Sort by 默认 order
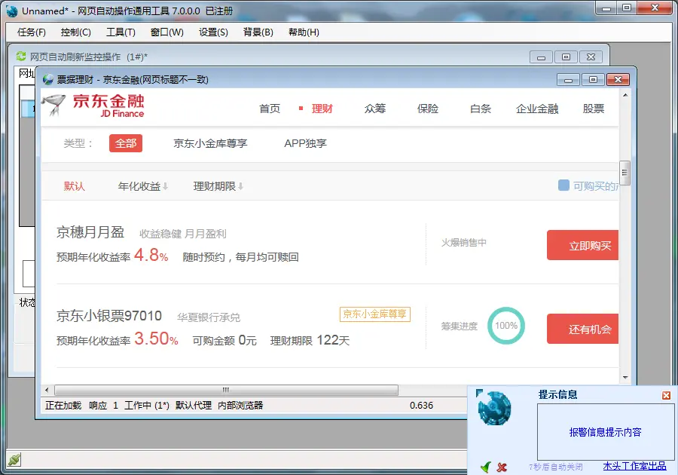Image resolution: width=678 pixels, height=475 pixels. click(75, 186)
